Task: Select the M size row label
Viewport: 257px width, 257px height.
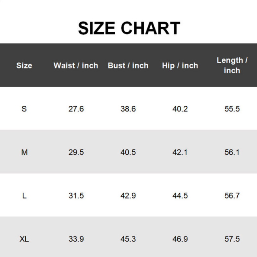Action: point(24,152)
